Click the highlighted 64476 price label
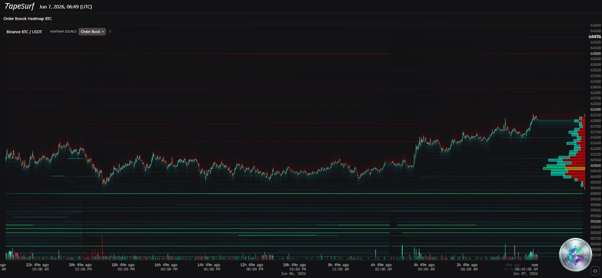 pos(595,37)
